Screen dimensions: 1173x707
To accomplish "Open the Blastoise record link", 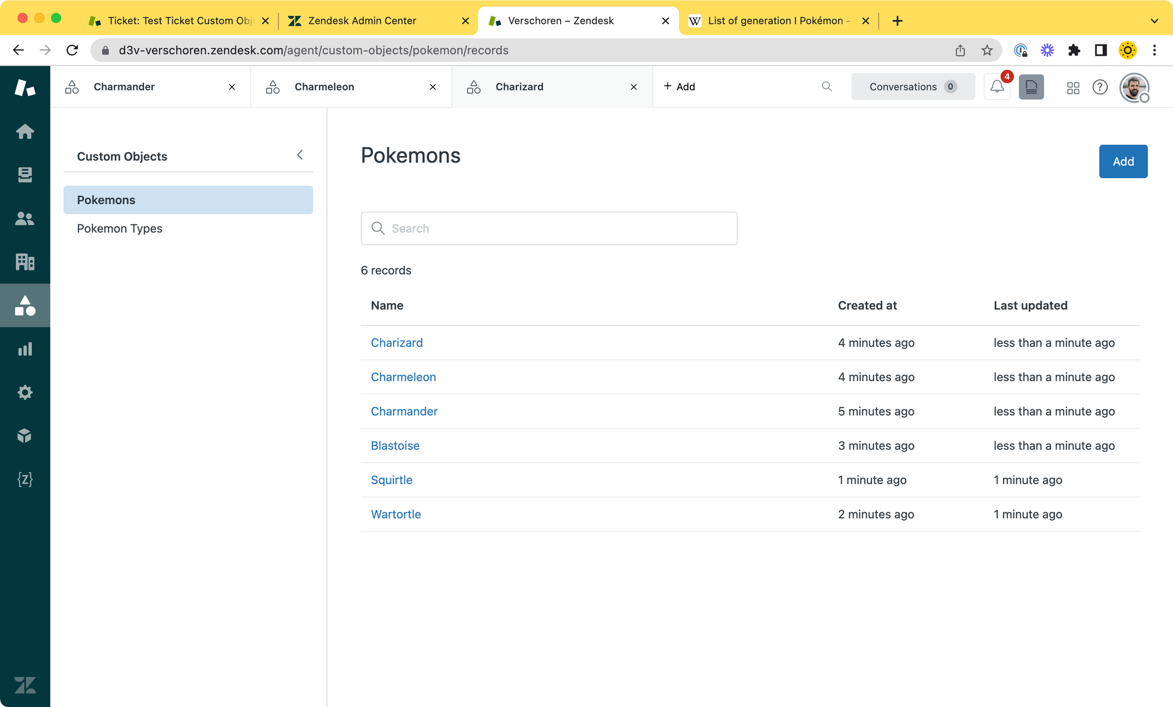I will pyautogui.click(x=395, y=446).
